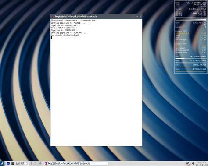
Task: Open the volume speaker tray icon
Action: (193, 163)
